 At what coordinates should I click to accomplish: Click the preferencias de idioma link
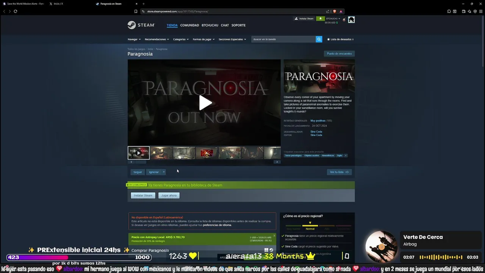pos(217,225)
